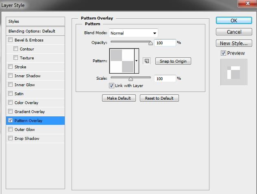Viewport: 257px width, 194px height.
Task: Enable the Inner Shadow checkbox
Action: click(10, 76)
